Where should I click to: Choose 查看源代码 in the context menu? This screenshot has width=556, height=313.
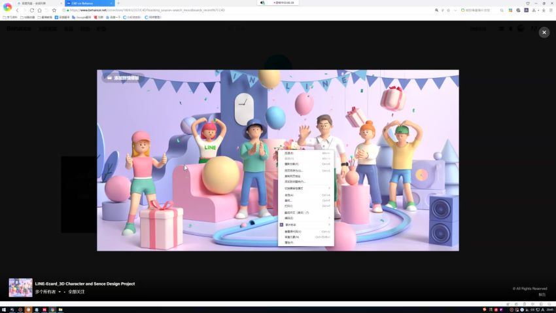click(305, 231)
